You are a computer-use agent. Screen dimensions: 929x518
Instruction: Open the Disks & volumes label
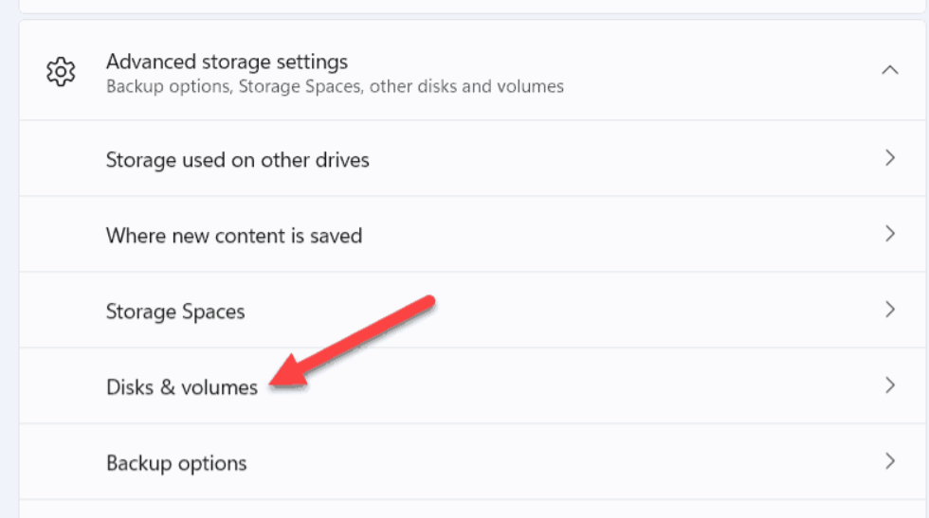(x=182, y=387)
